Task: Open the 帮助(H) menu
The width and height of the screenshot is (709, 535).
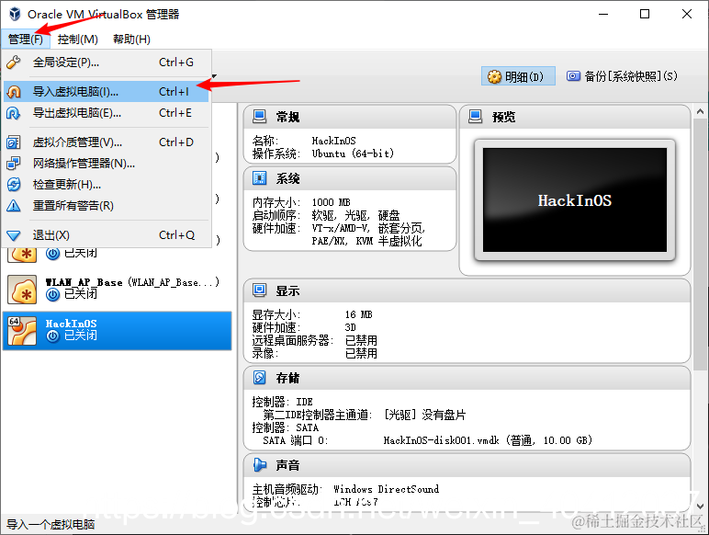Action: pos(131,40)
